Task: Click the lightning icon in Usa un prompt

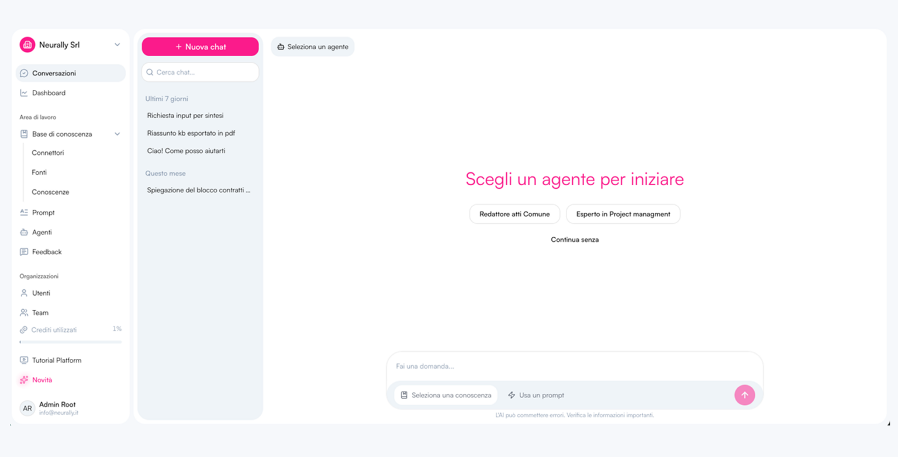Action: point(512,395)
